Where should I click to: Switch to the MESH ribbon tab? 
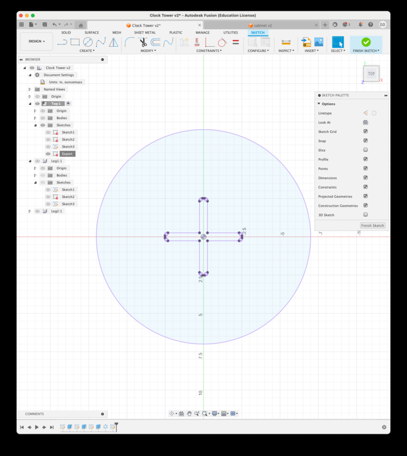pos(117,32)
